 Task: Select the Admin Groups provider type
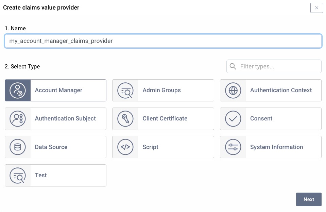coord(163,90)
